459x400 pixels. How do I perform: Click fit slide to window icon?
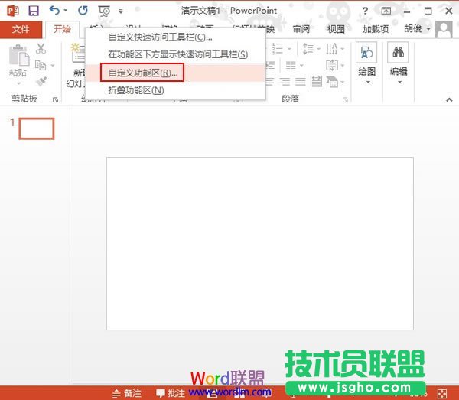(x=442, y=393)
